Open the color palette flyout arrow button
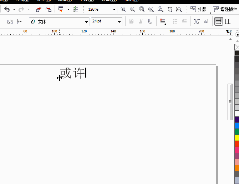239x184 pixels. point(237,35)
